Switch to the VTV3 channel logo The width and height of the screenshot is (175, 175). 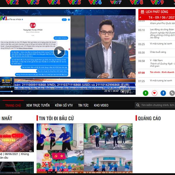pos(33,2)
